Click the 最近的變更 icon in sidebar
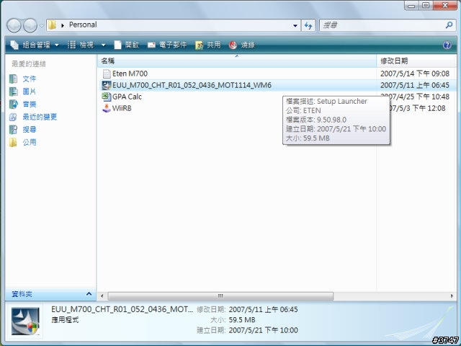461x346 pixels. coord(13,117)
